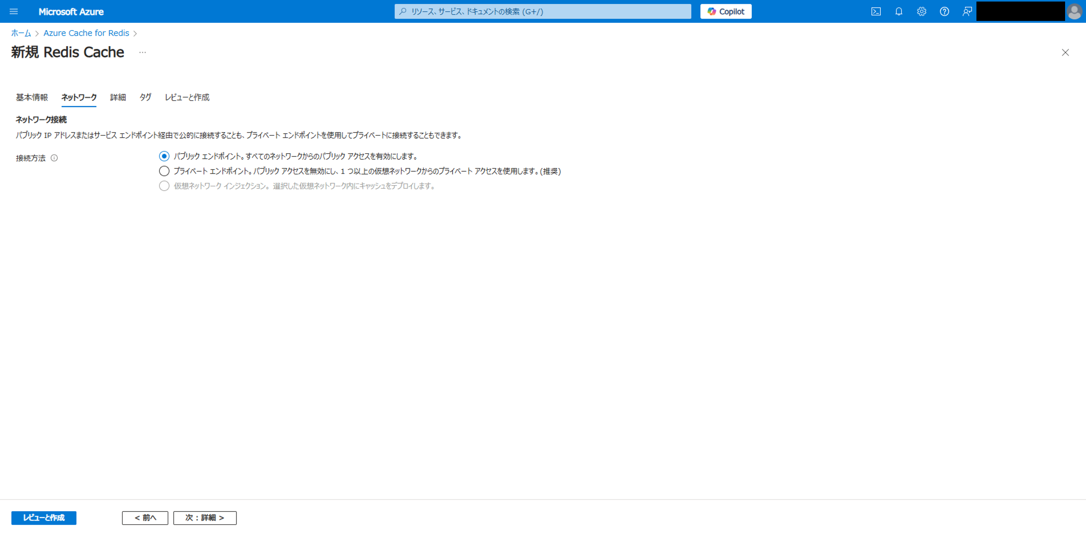Click the account name area in header
Viewport: 1086px width, 542px height.
click(1020, 11)
